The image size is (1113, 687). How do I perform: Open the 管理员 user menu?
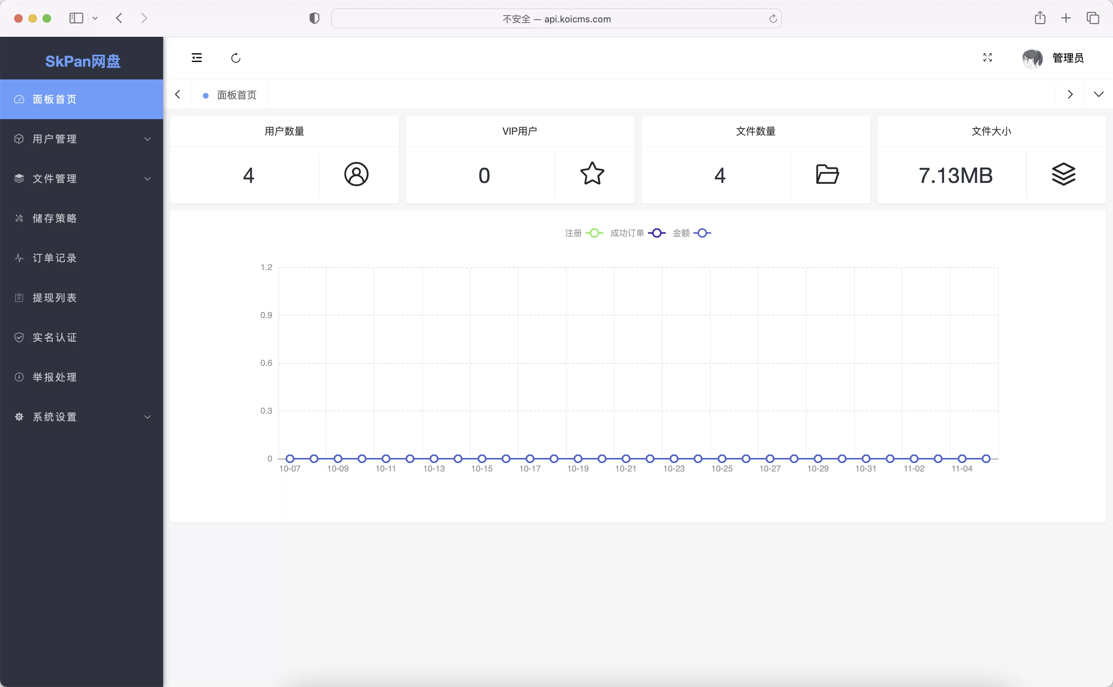(x=1068, y=58)
